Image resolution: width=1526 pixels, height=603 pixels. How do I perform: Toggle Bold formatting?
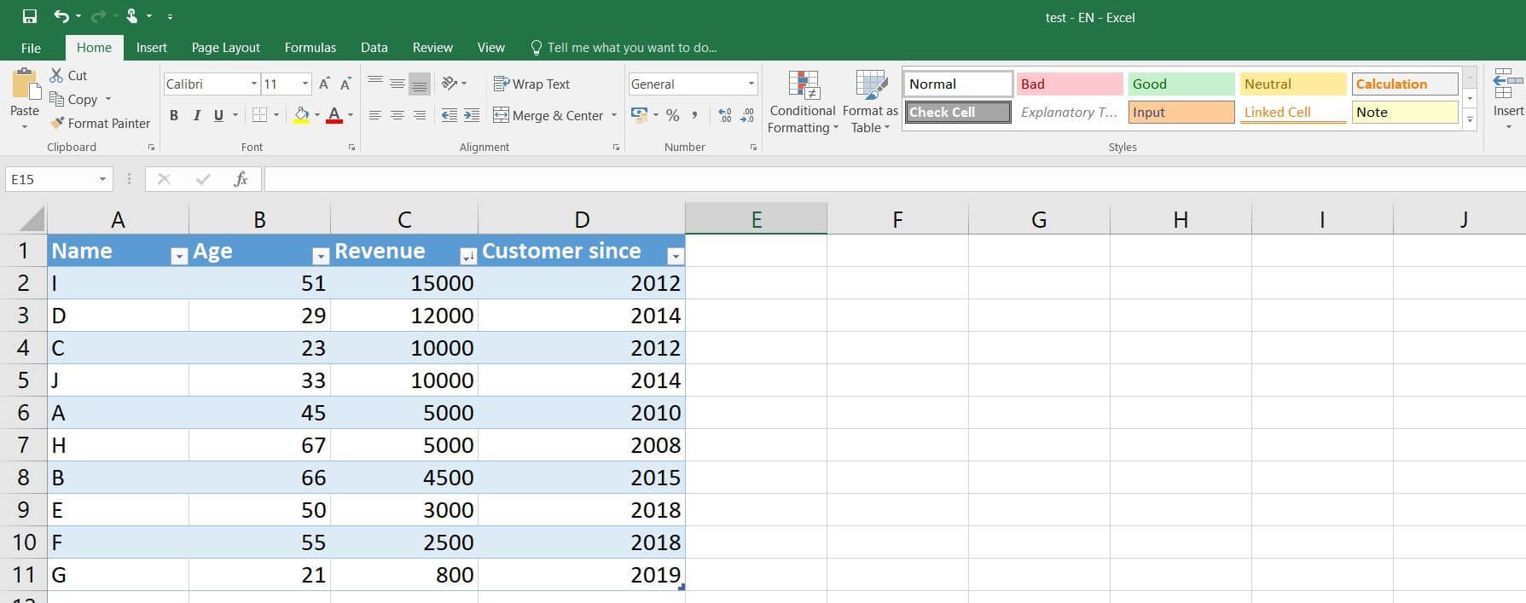coord(174,115)
